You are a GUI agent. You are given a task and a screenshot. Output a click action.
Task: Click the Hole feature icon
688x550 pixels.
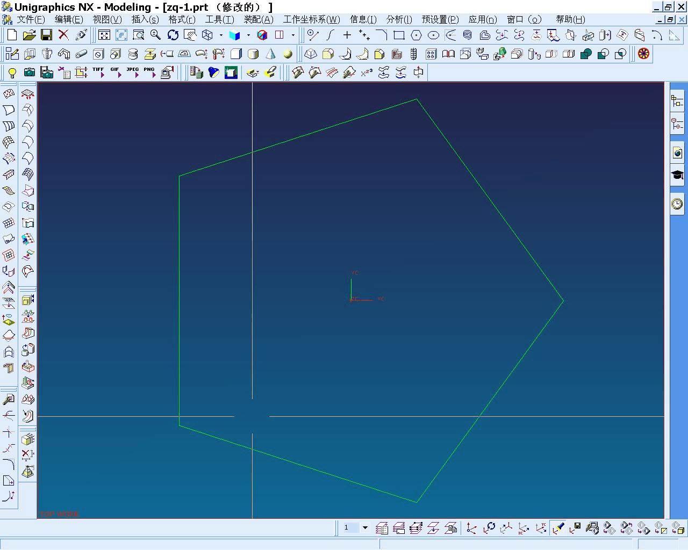[x=98, y=54]
